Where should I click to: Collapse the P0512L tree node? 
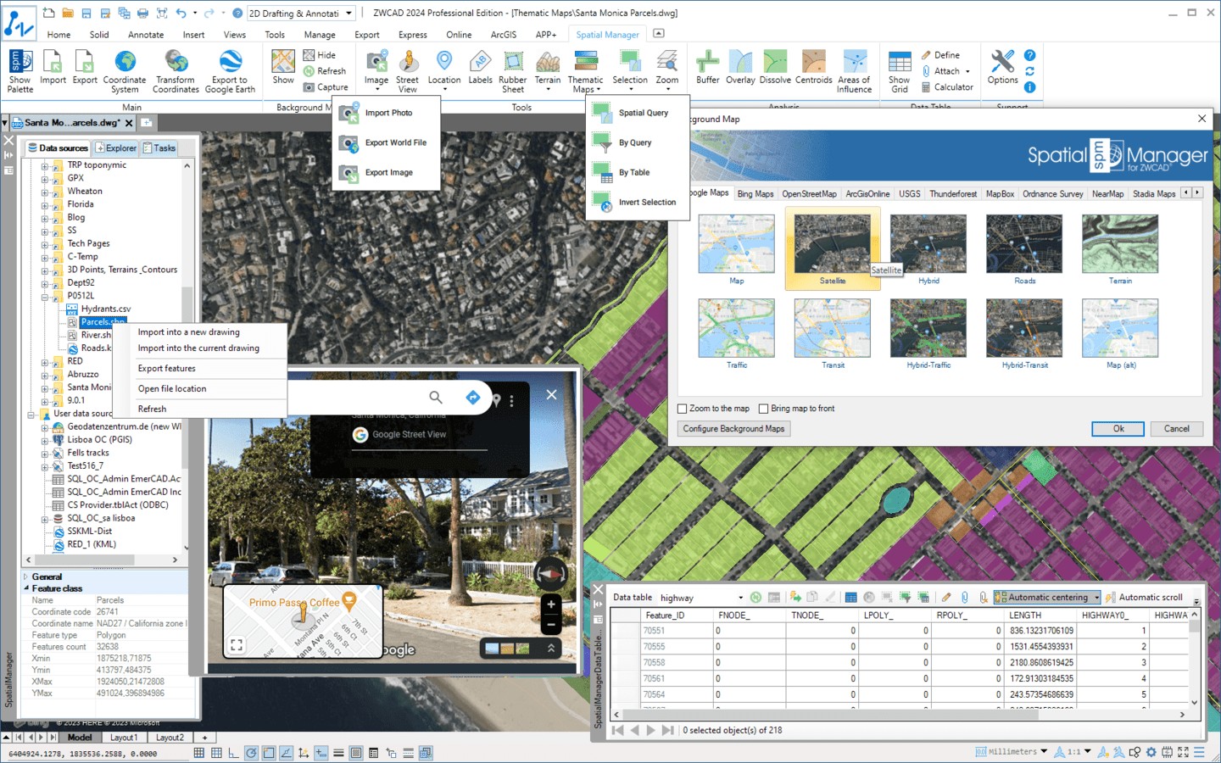coord(46,295)
